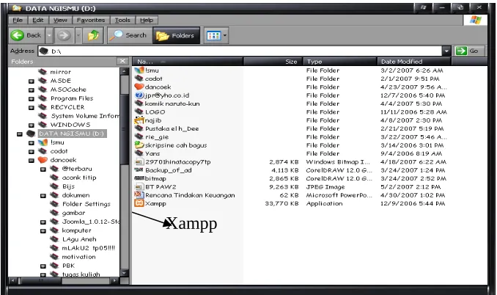Screen dimensions: 497x295
Task: Open the Tools menu
Action: [x=122, y=20]
